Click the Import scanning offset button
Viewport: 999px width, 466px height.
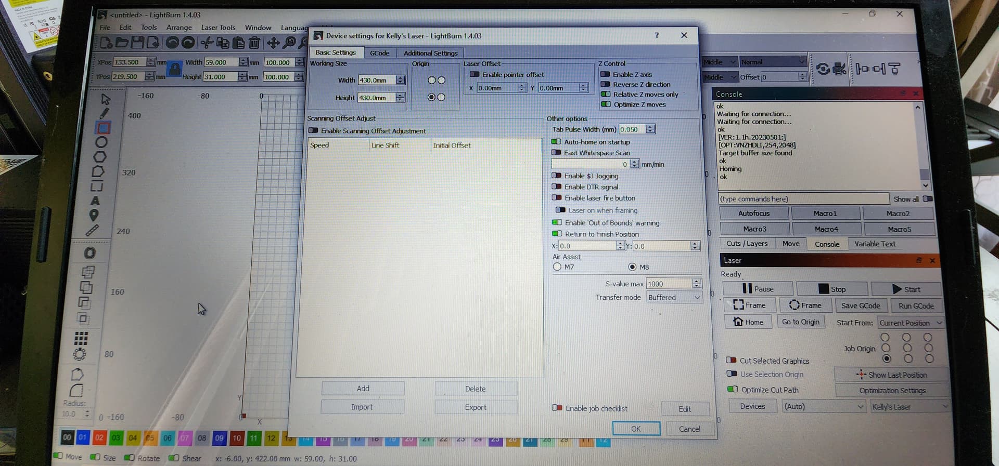click(362, 407)
